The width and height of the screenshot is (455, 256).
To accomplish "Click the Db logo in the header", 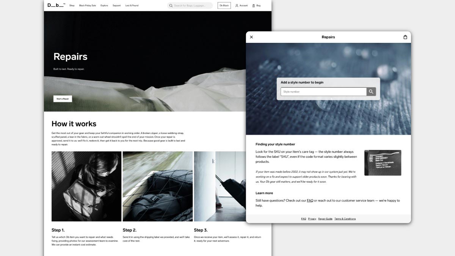I will 56,5.
